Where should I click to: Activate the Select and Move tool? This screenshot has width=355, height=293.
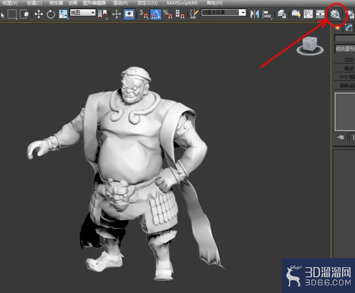click(39, 14)
